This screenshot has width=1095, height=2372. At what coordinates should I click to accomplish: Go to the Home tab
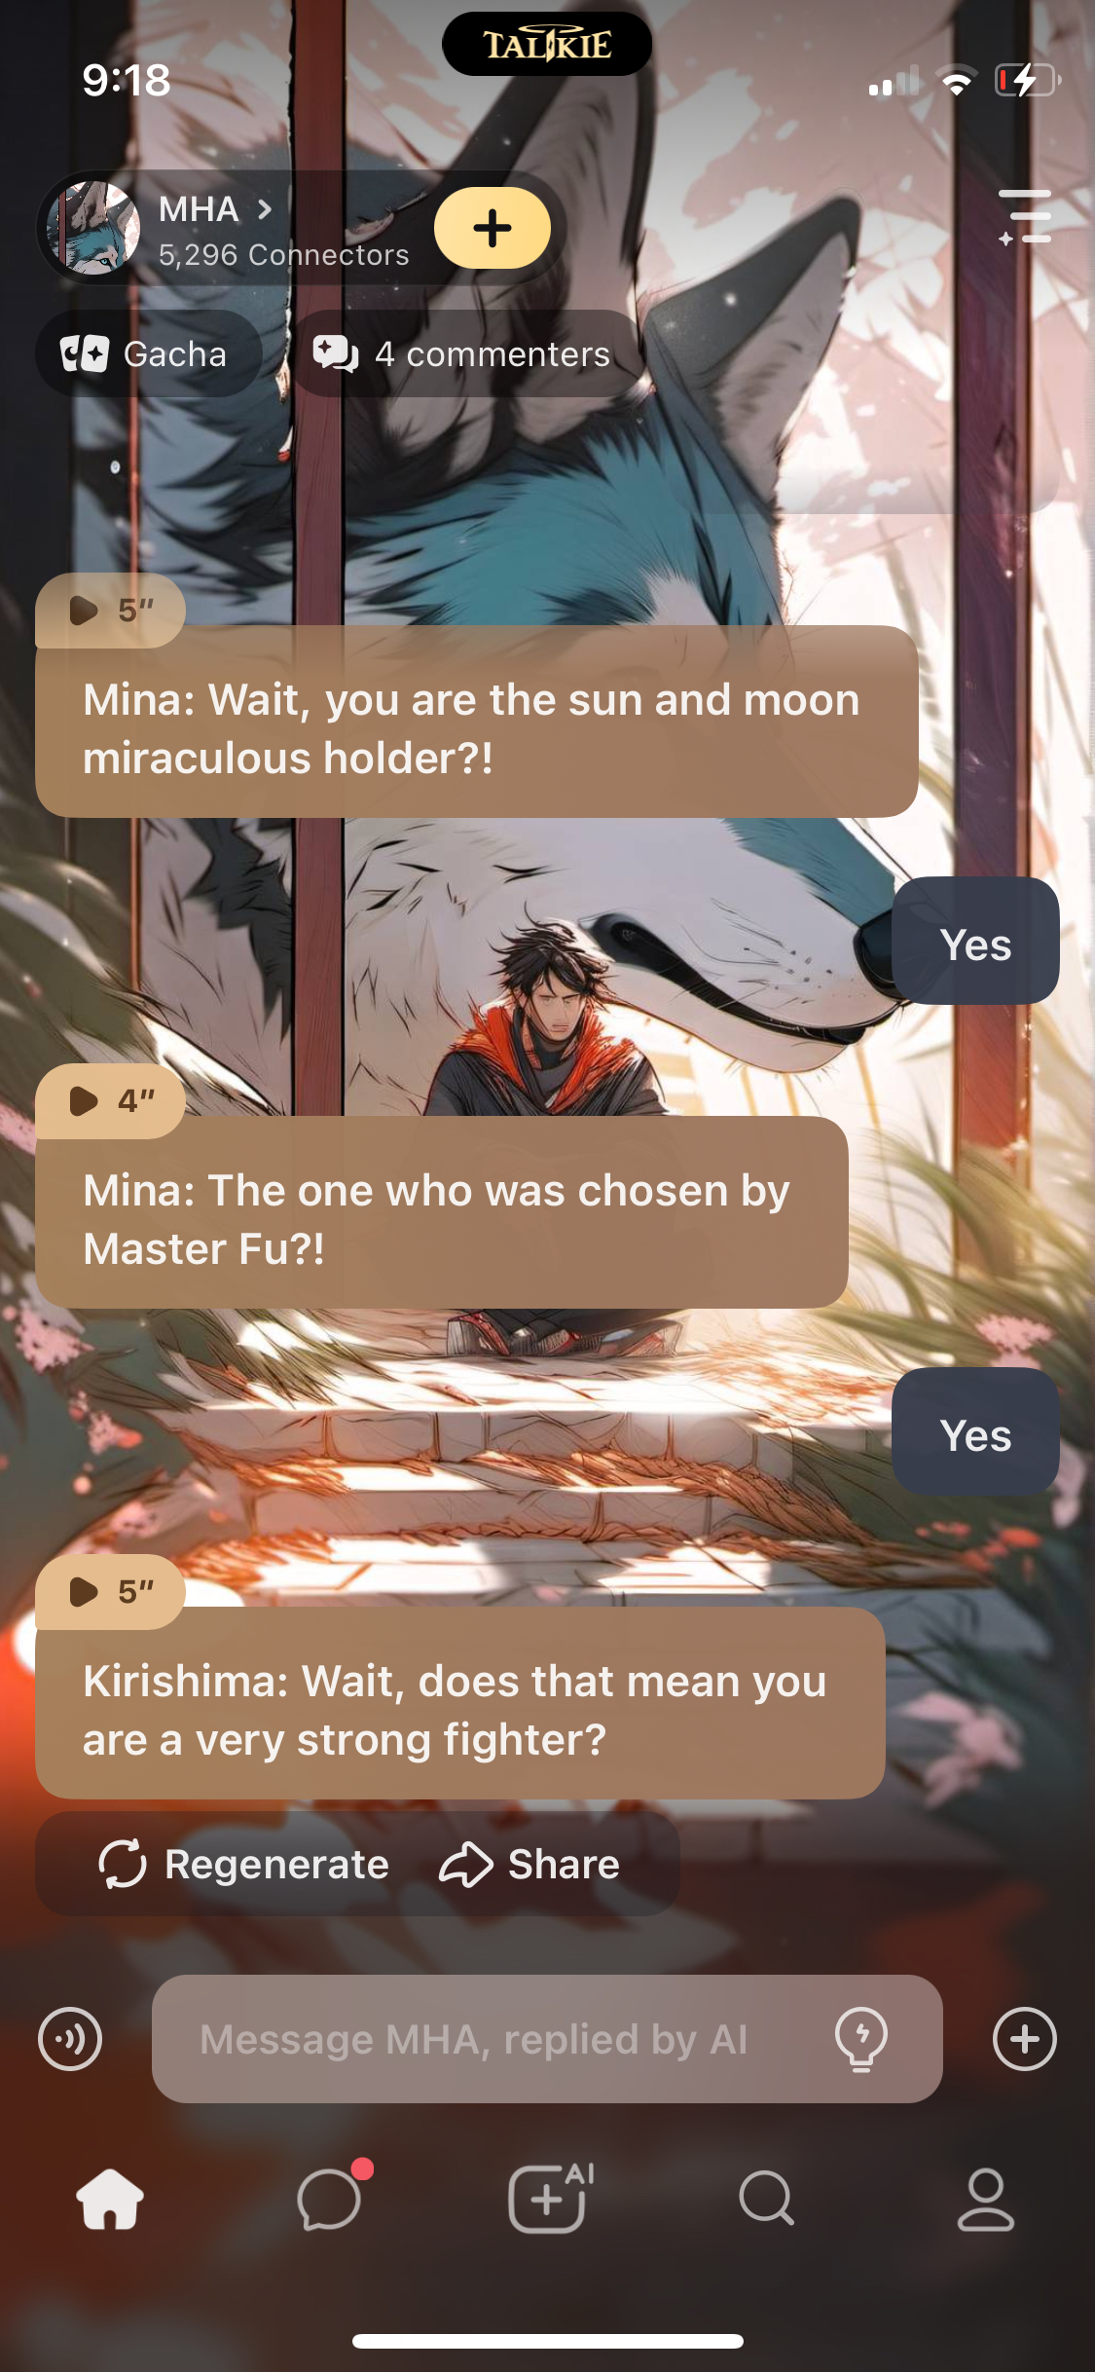pyautogui.click(x=110, y=2199)
